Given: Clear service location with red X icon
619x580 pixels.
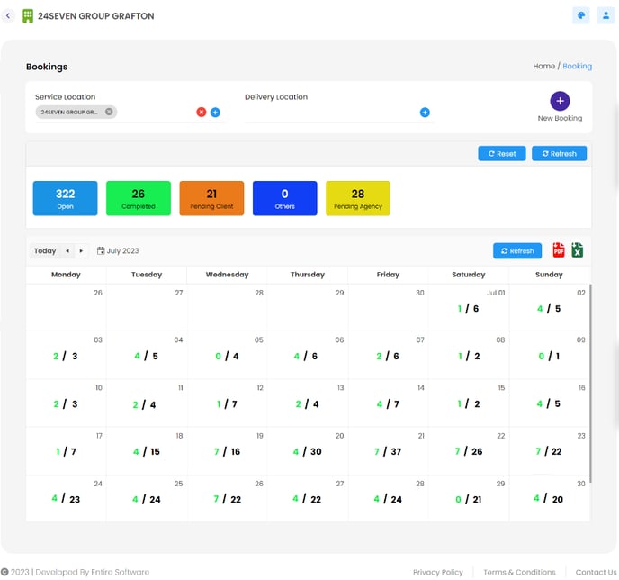Looking at the screenshot, I should pos(201,113).
